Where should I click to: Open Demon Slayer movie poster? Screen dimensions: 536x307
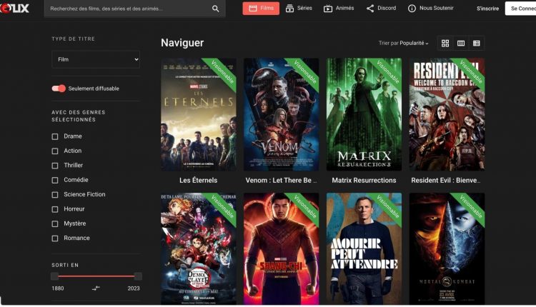tap(198, 248)
